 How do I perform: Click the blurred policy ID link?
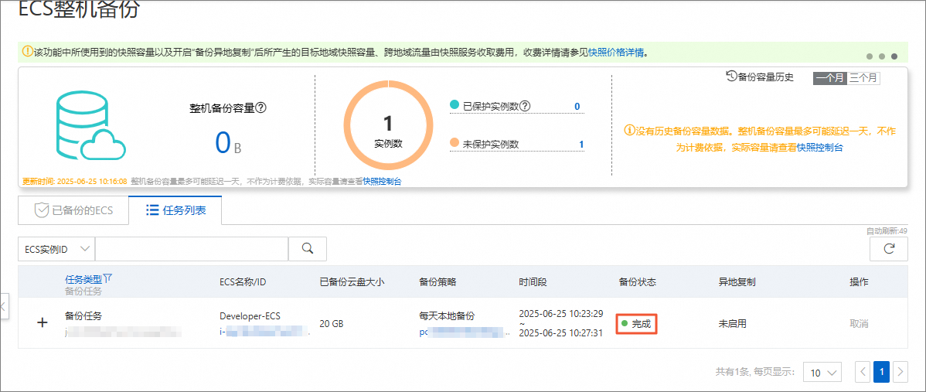pos(465,333)
